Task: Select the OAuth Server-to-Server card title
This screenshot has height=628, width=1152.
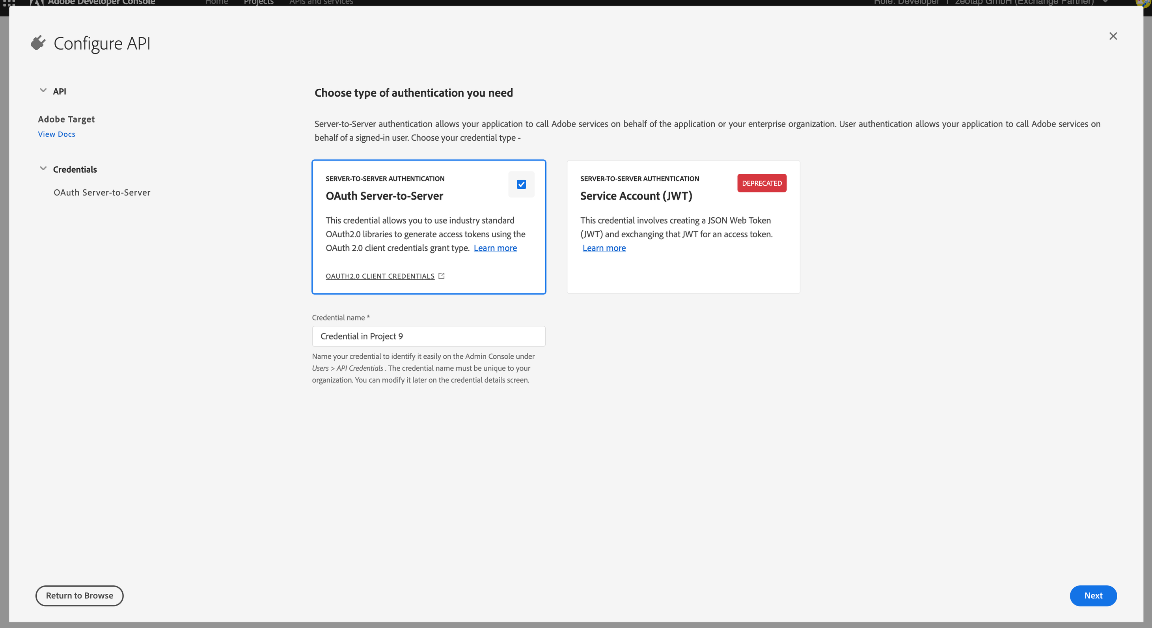Action: pos(384,196)
